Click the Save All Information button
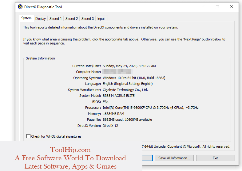The image size is (242, 171). (174, 158)
